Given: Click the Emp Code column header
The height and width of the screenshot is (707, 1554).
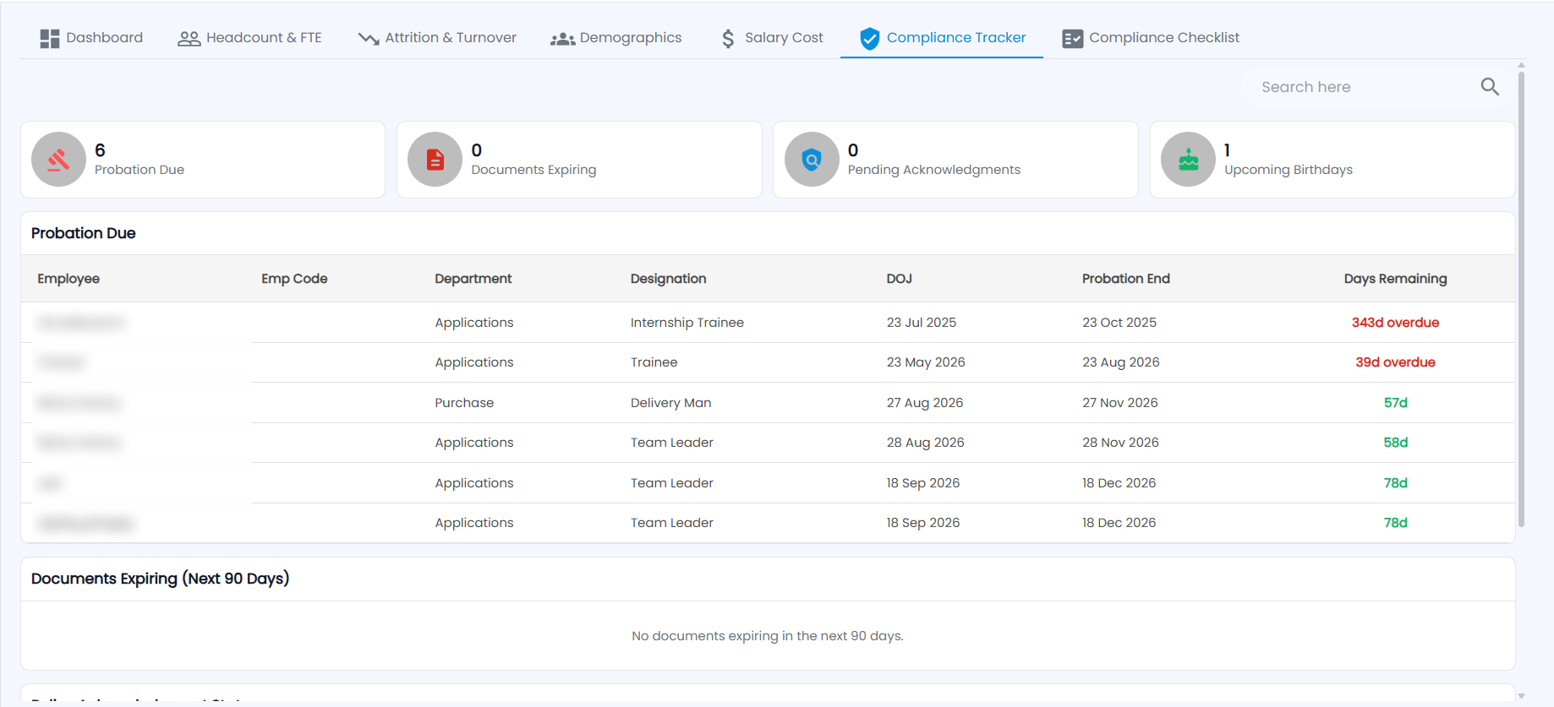Looking at the screenshot, I should click(x=294, y=279).
